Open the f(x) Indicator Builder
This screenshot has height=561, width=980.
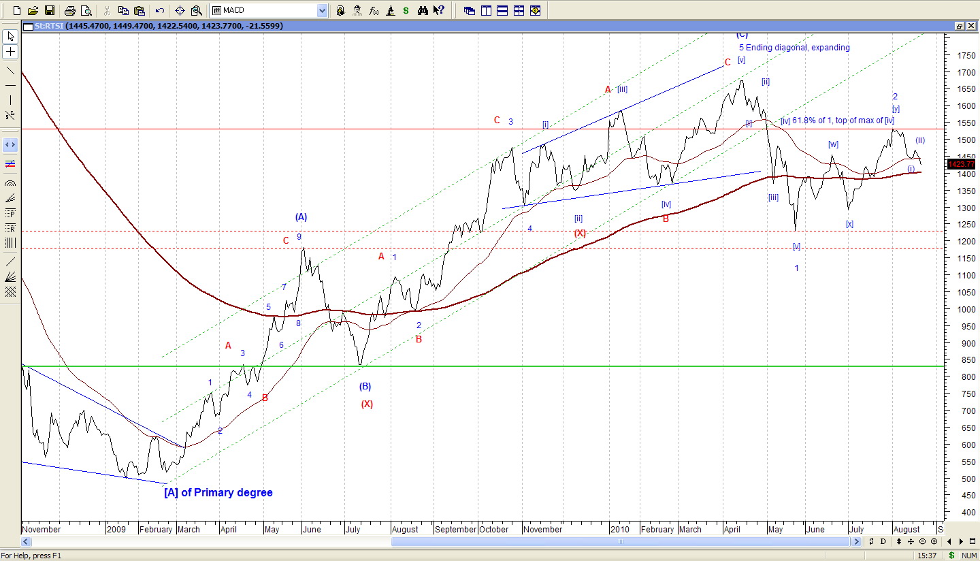[x=374, y=10]
